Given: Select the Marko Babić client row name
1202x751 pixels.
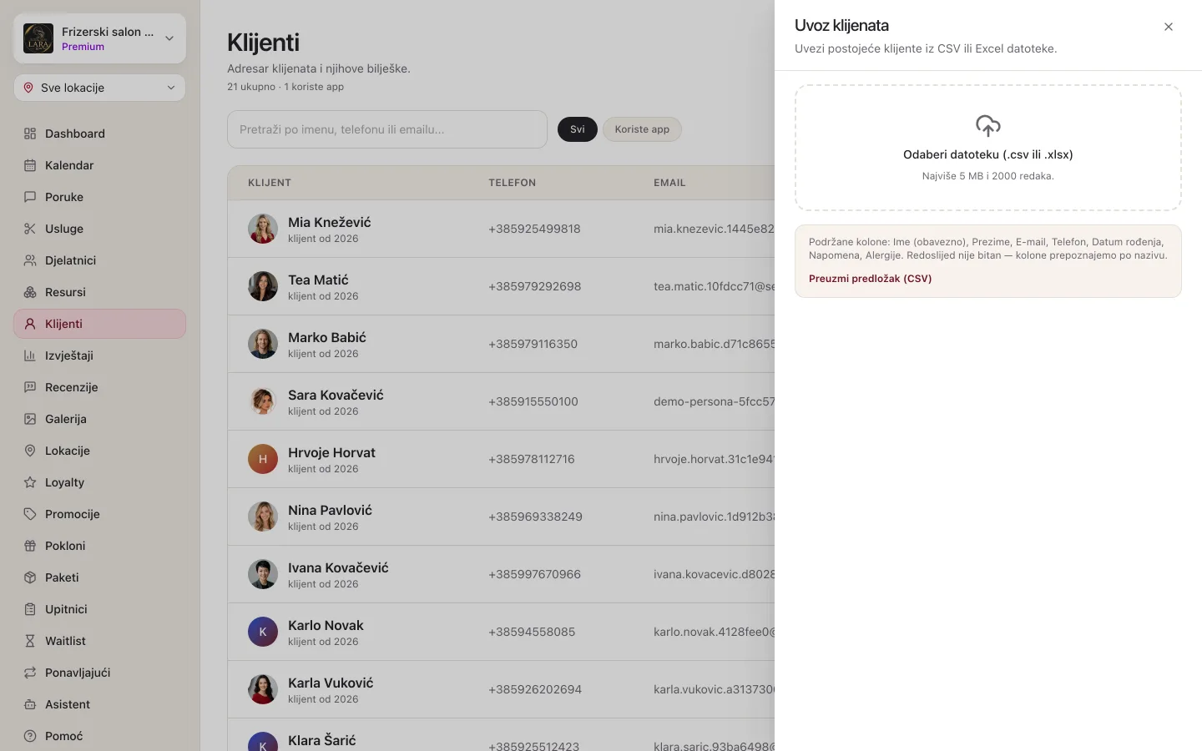Looking at the screenshot, I should [x=327, y=337].
